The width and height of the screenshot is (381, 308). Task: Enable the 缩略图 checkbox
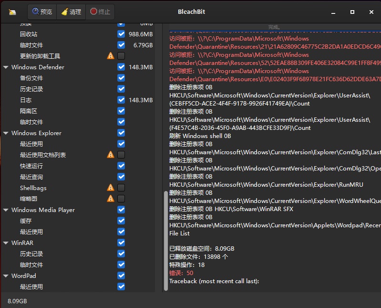pyautogui.click(x=121, y=199)
